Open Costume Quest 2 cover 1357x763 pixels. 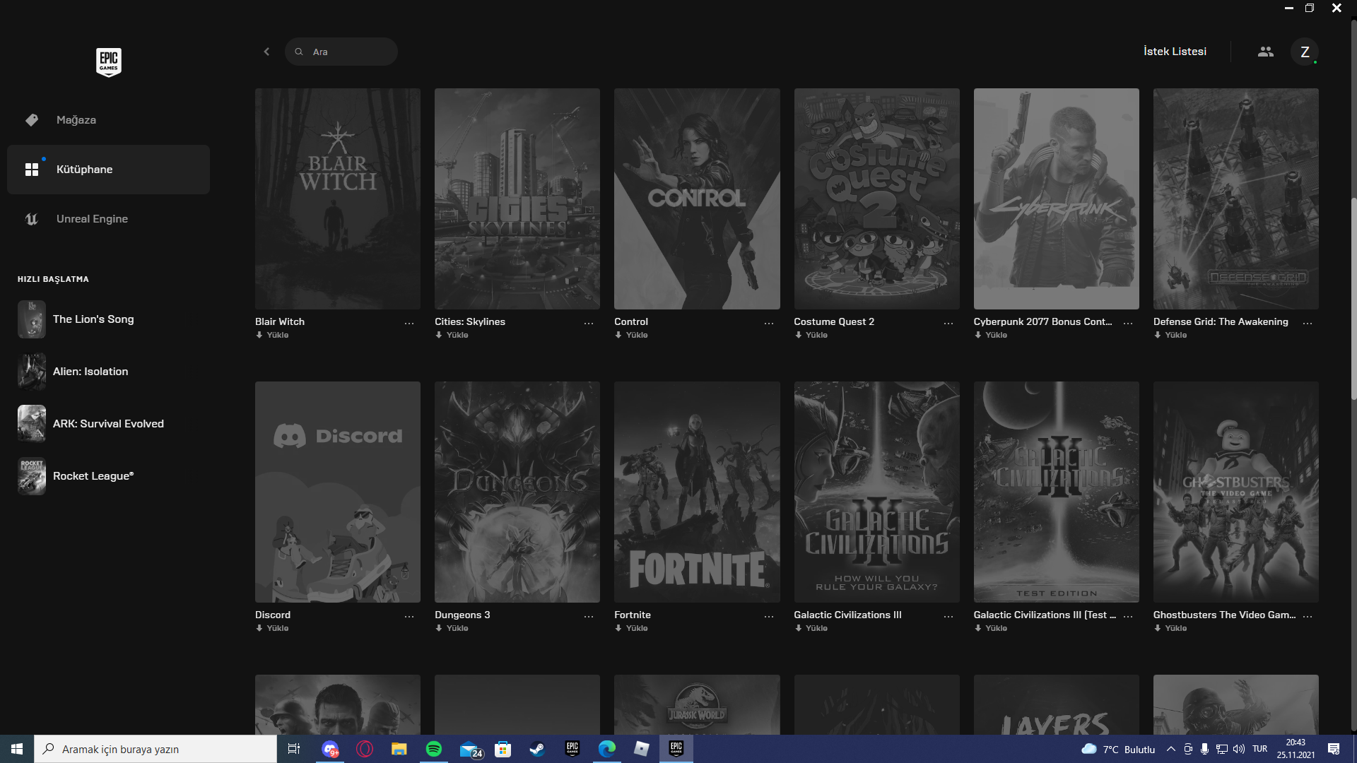877,199
